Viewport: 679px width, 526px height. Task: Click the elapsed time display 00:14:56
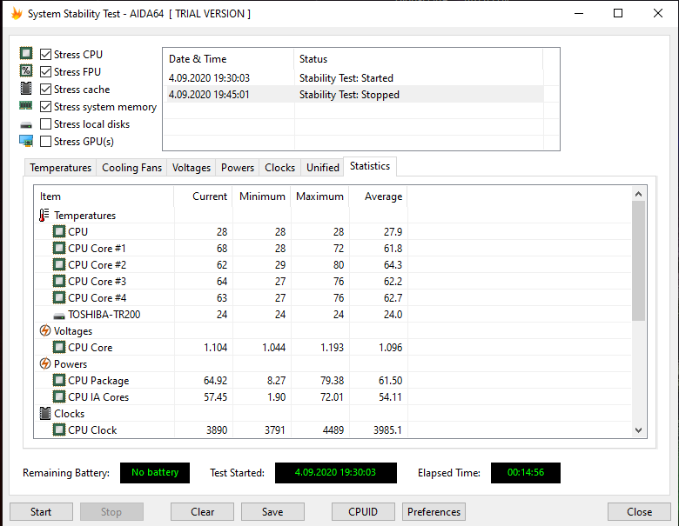(x=525, y=472)
